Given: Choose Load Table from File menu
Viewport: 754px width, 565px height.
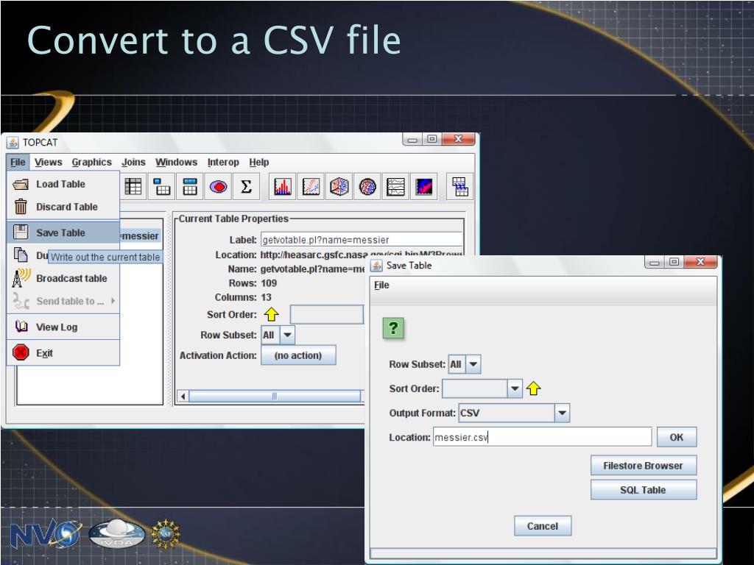Looking at the screenshot, I should coord(63,184).
